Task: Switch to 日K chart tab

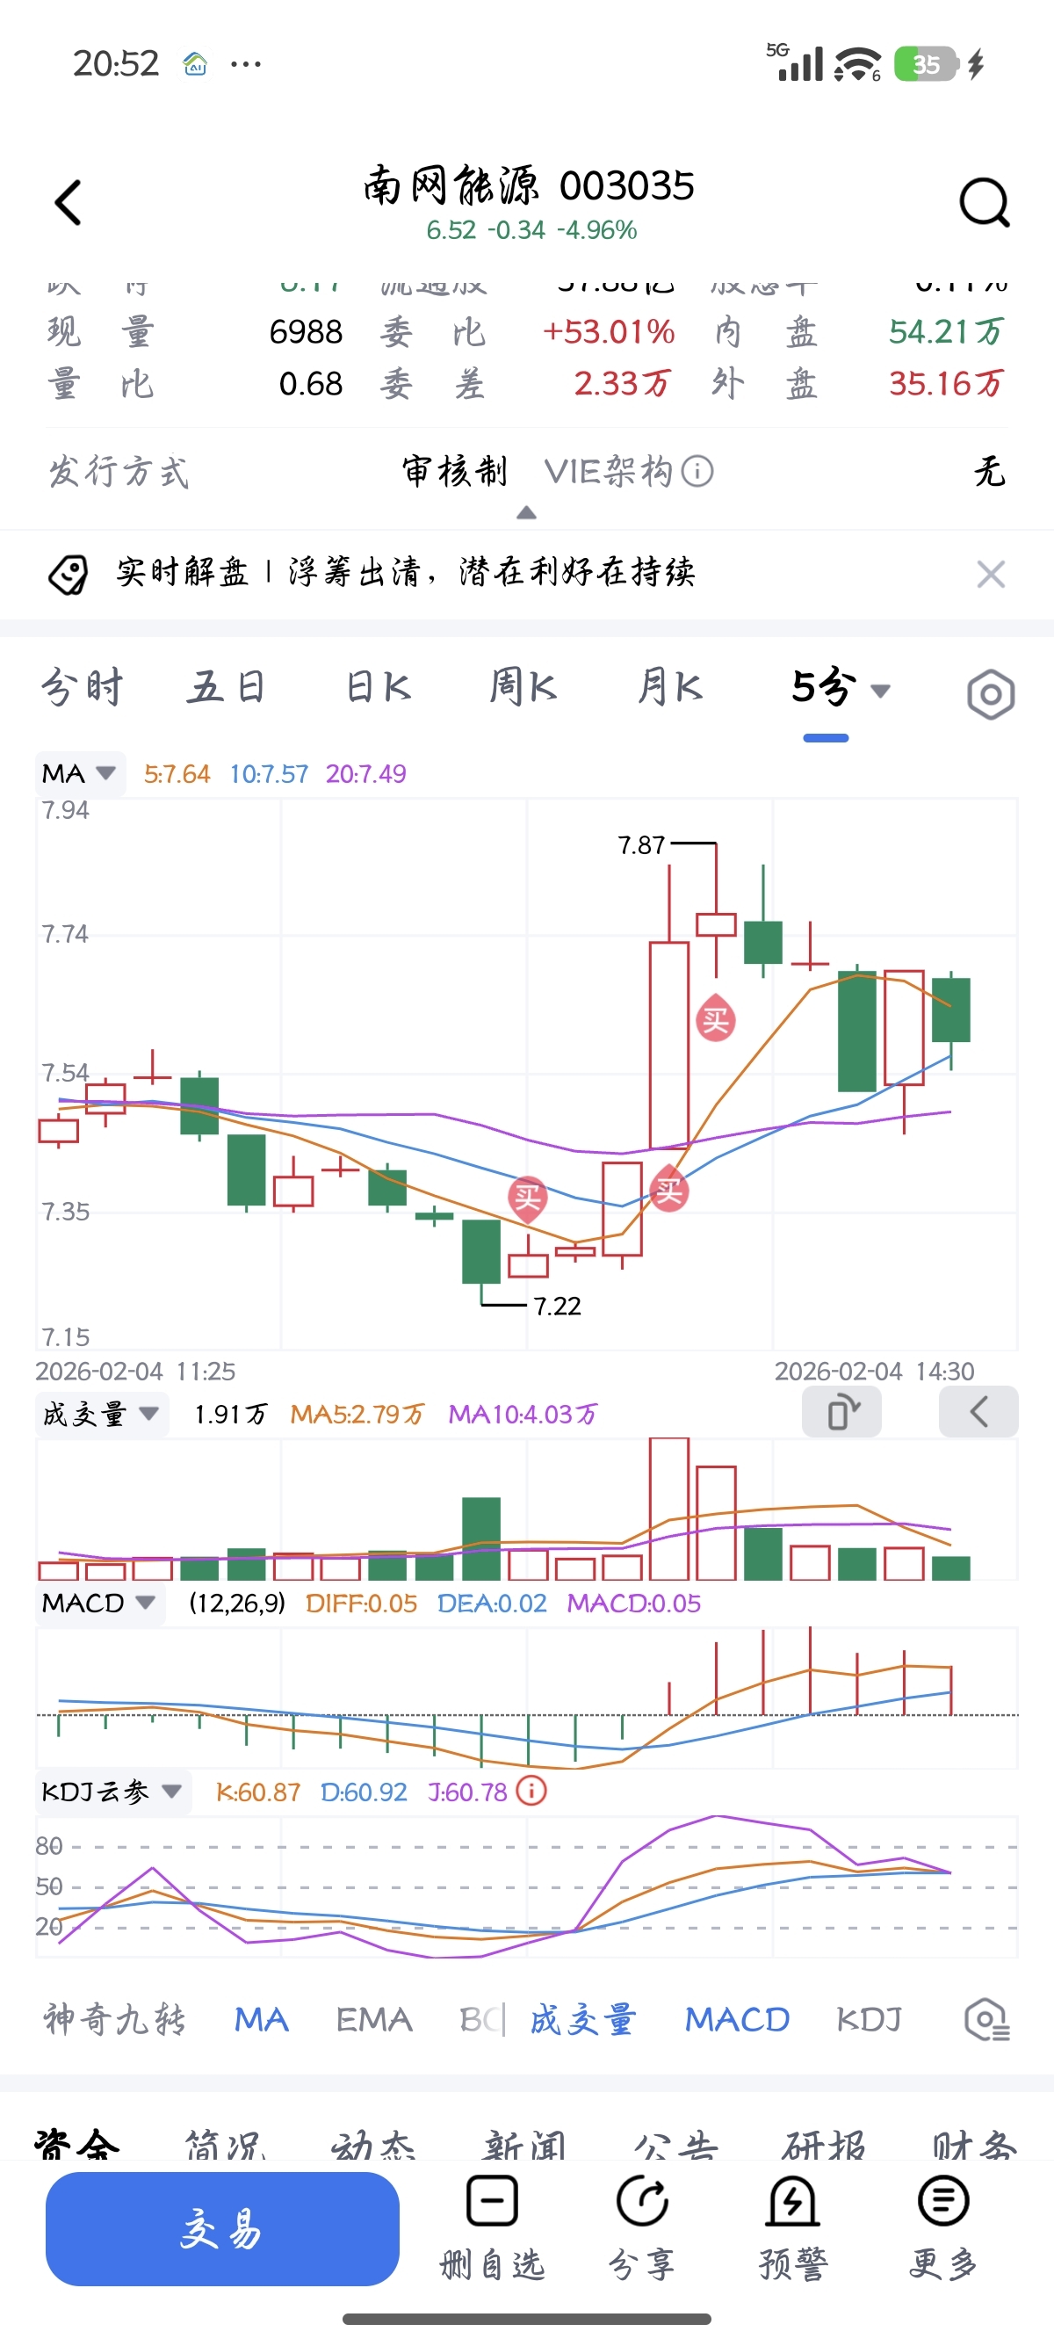Action: 378,688
